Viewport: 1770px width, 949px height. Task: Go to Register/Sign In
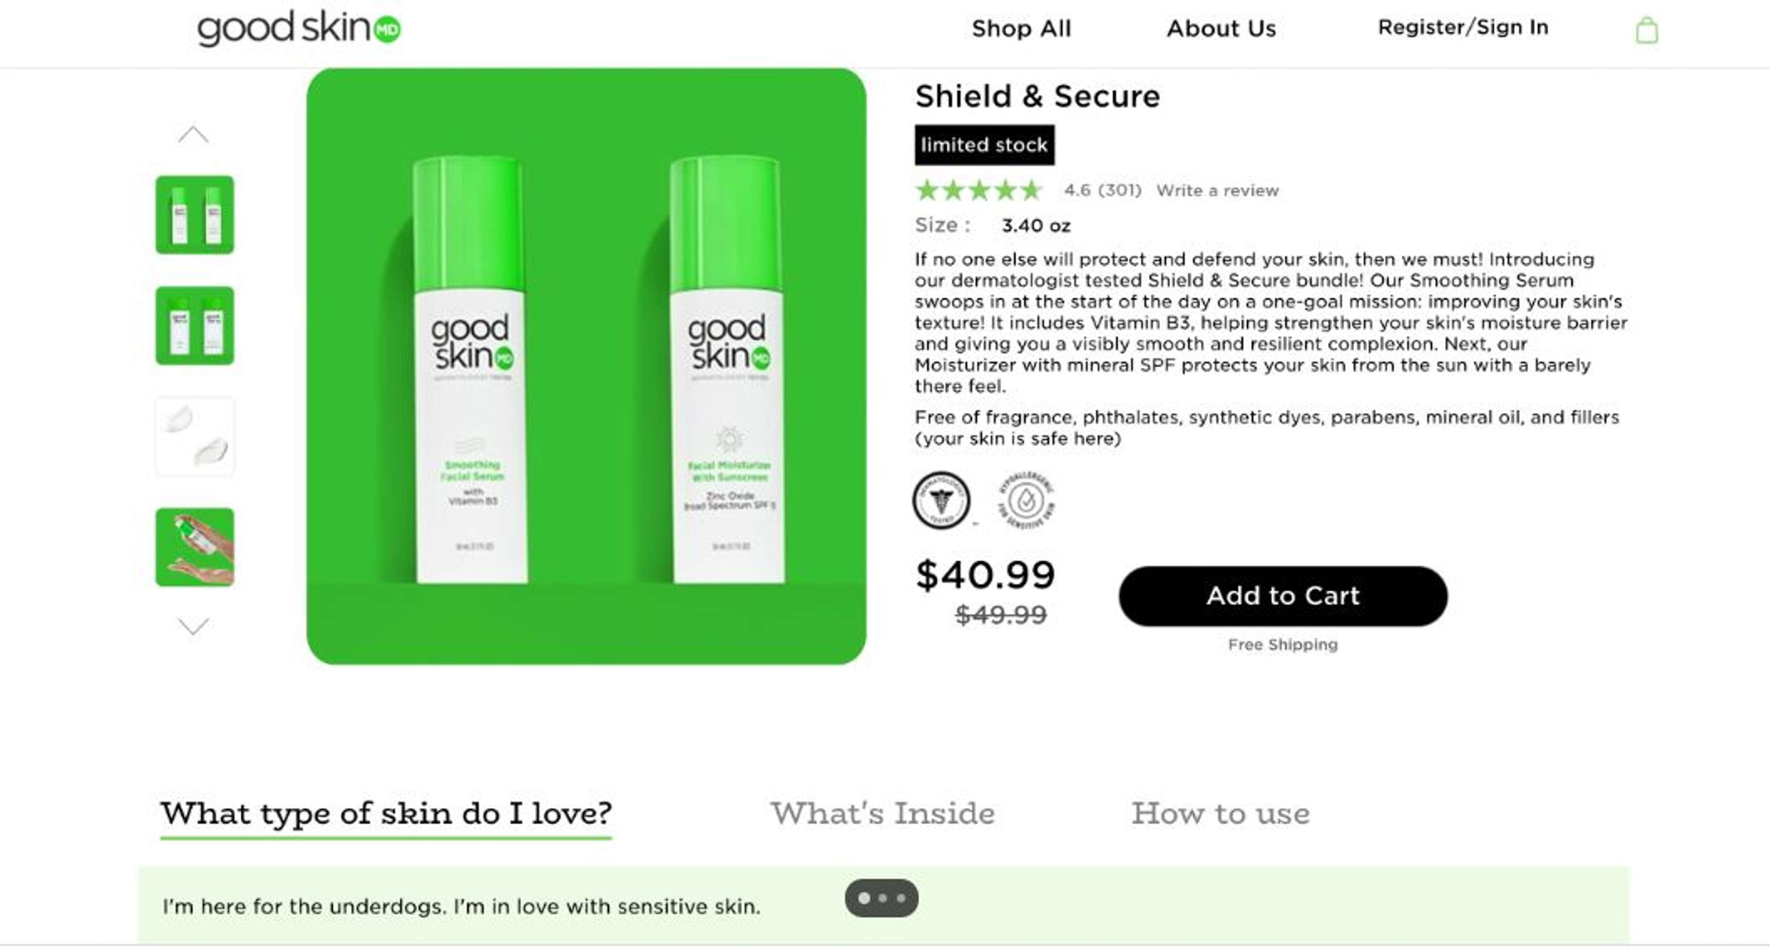click(1463, 28)
